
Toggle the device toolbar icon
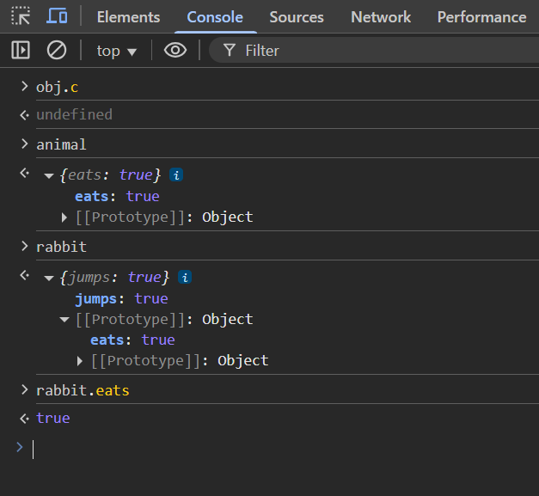[x=57, y=15]
